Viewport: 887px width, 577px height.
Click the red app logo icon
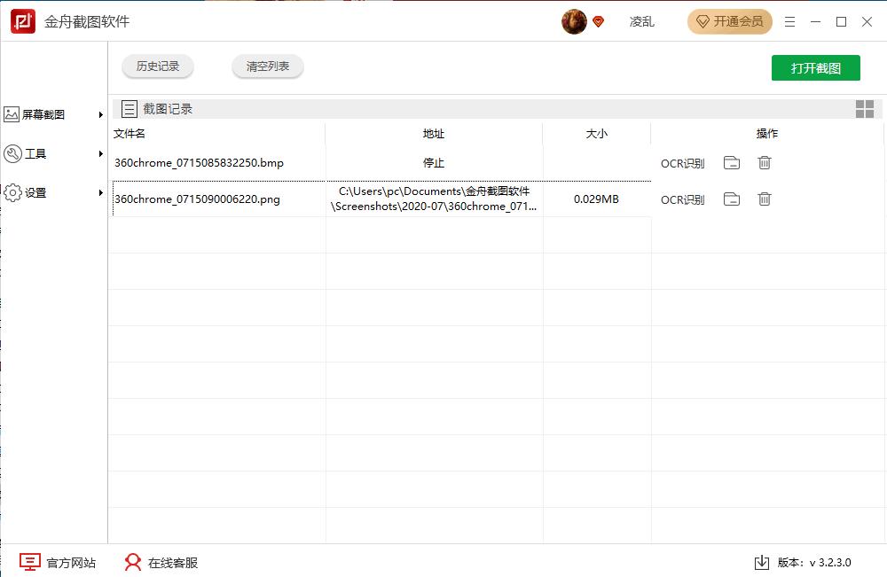click(23, 21)
